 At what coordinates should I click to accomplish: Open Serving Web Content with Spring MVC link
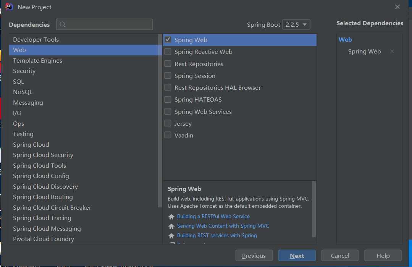pyautogui.click(x=223, y=226)
